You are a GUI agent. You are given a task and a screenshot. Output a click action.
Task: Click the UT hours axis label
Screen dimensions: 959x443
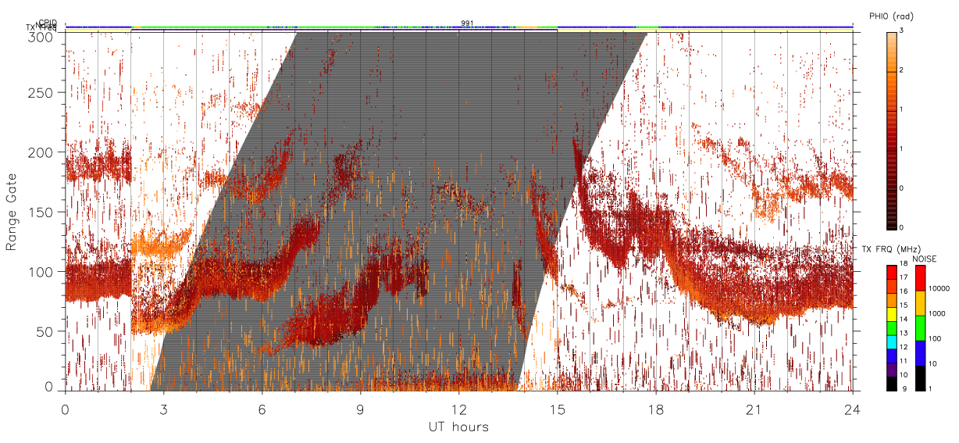tap(458, 427)
